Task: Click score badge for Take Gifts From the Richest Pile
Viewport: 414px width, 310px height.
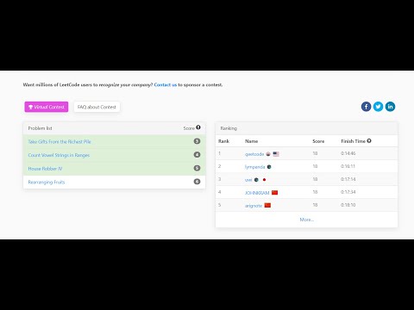Action: tap(197, 141)
